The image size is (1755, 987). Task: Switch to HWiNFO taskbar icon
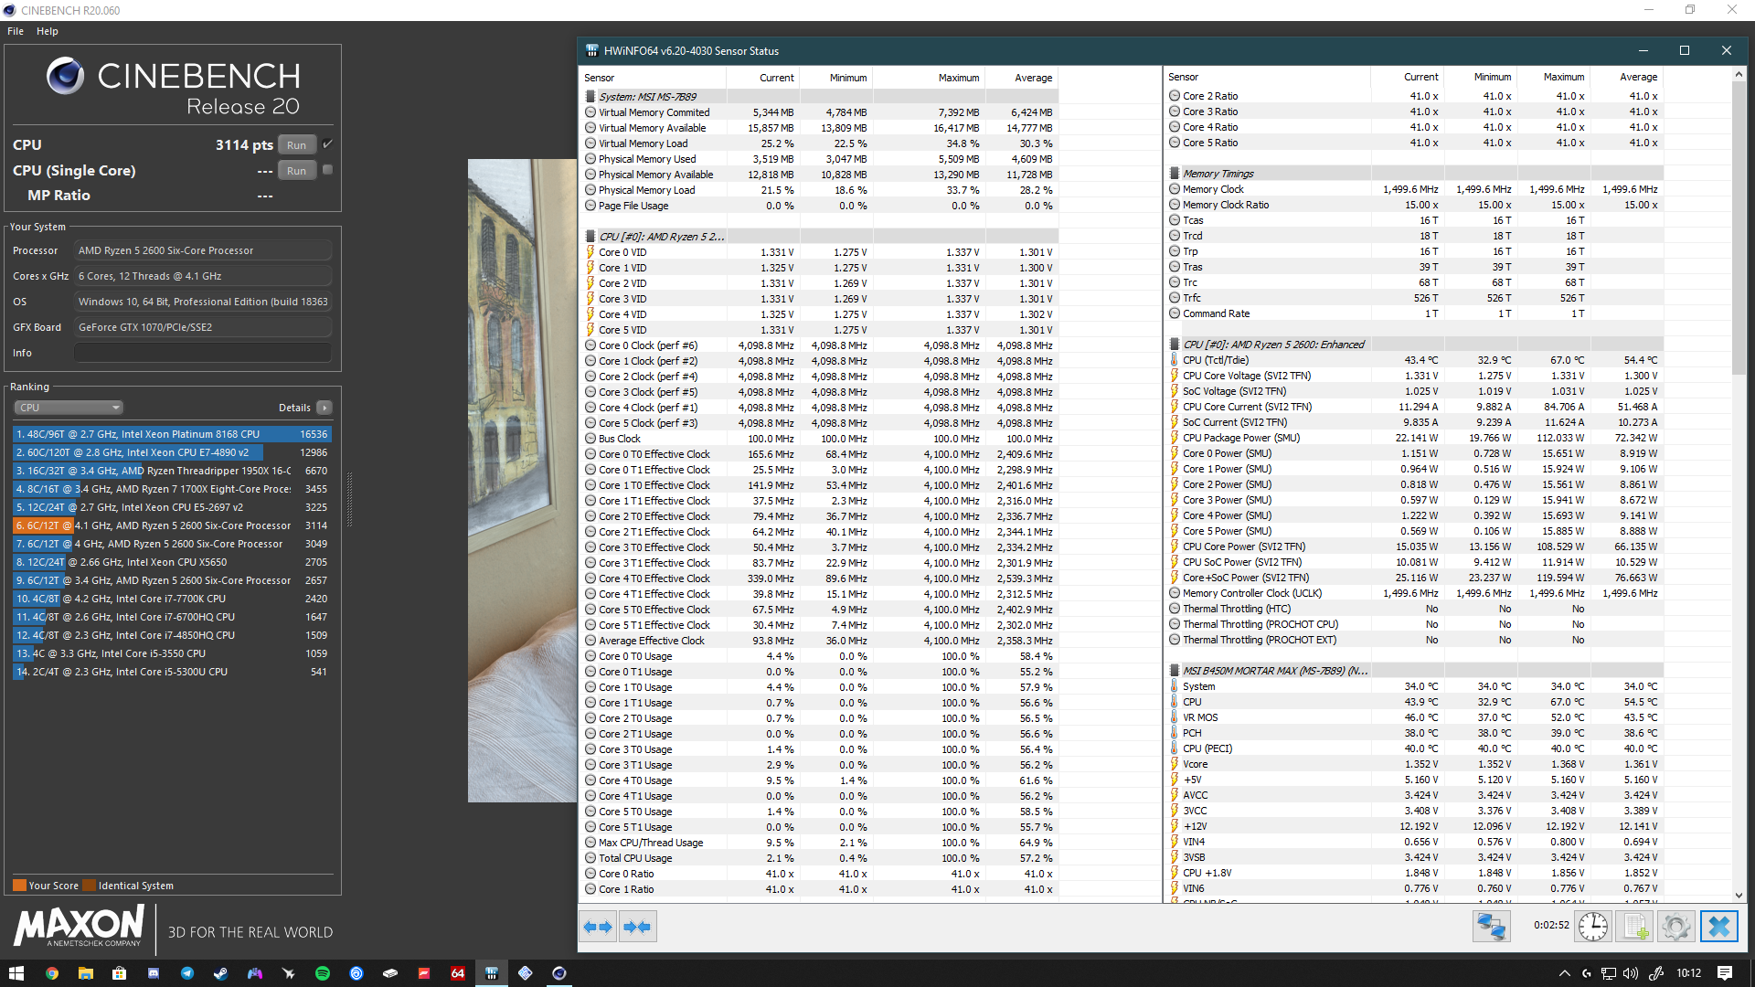(492, 973)
